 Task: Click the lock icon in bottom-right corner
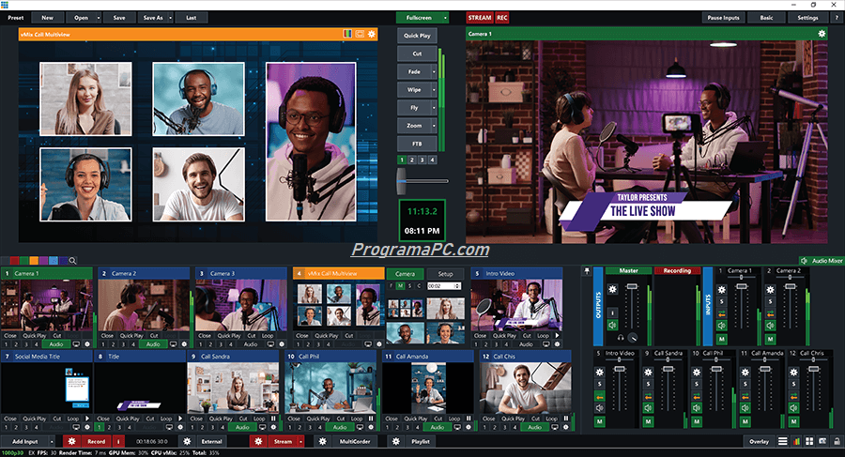[837, 440]
